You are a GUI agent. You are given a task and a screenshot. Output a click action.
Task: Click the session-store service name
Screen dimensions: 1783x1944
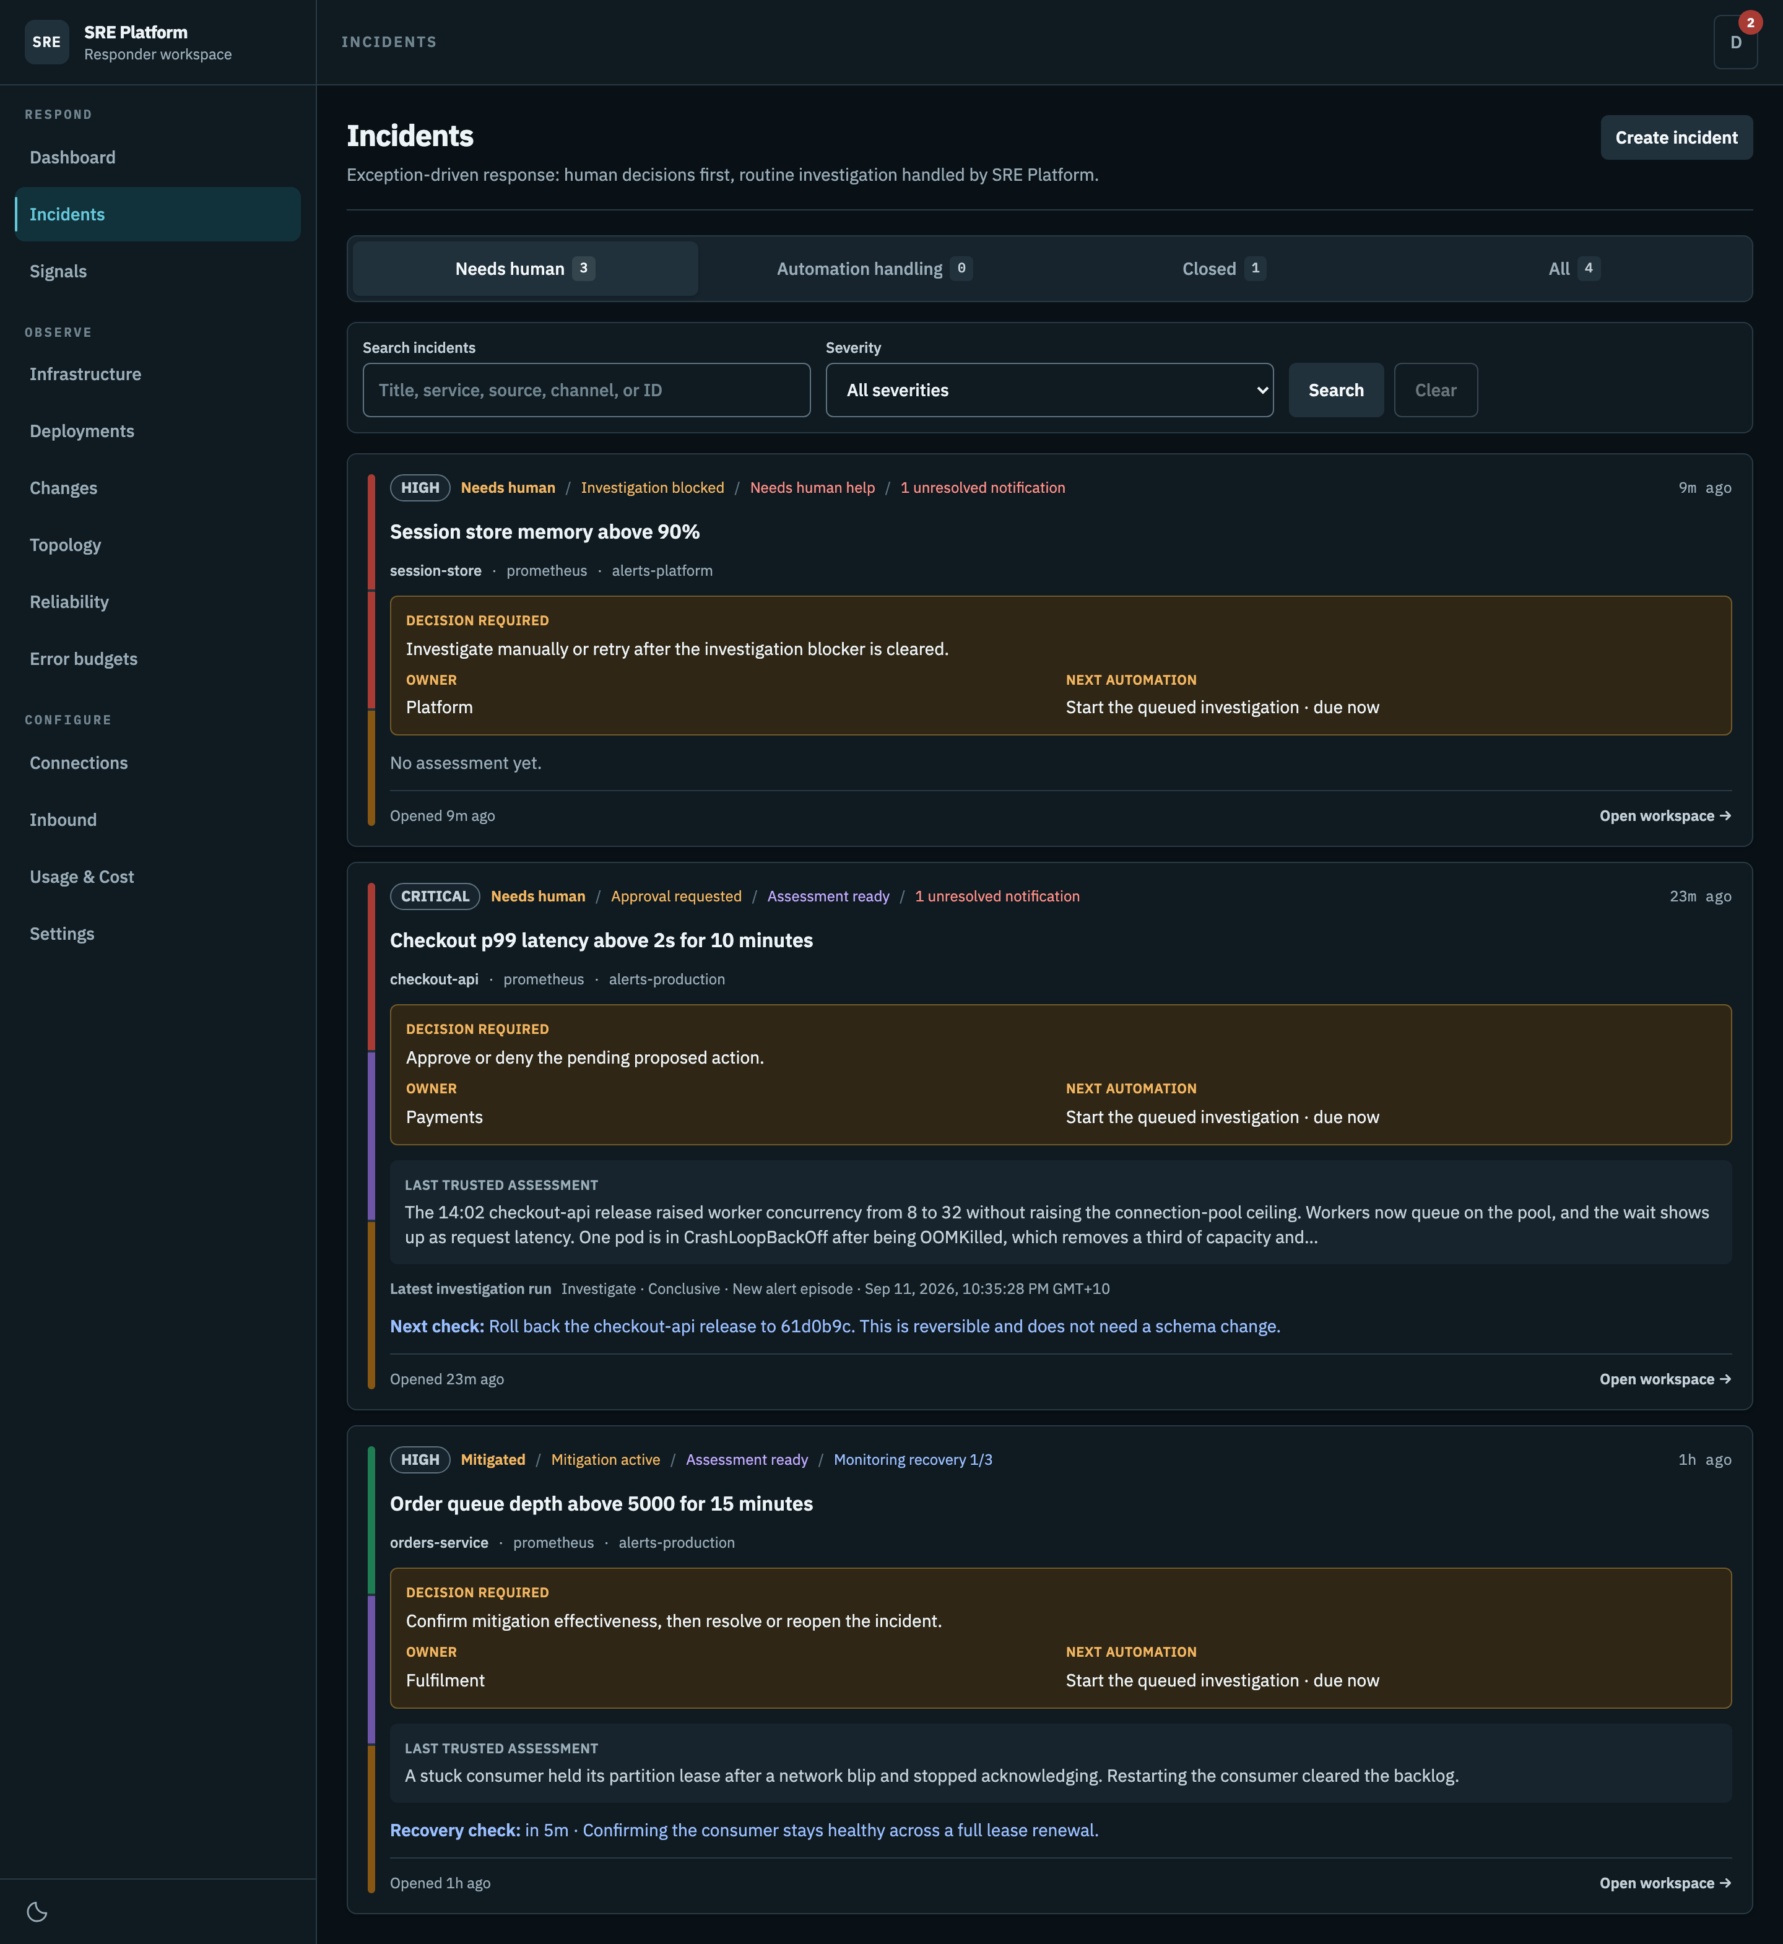click(x=435, y=571)
